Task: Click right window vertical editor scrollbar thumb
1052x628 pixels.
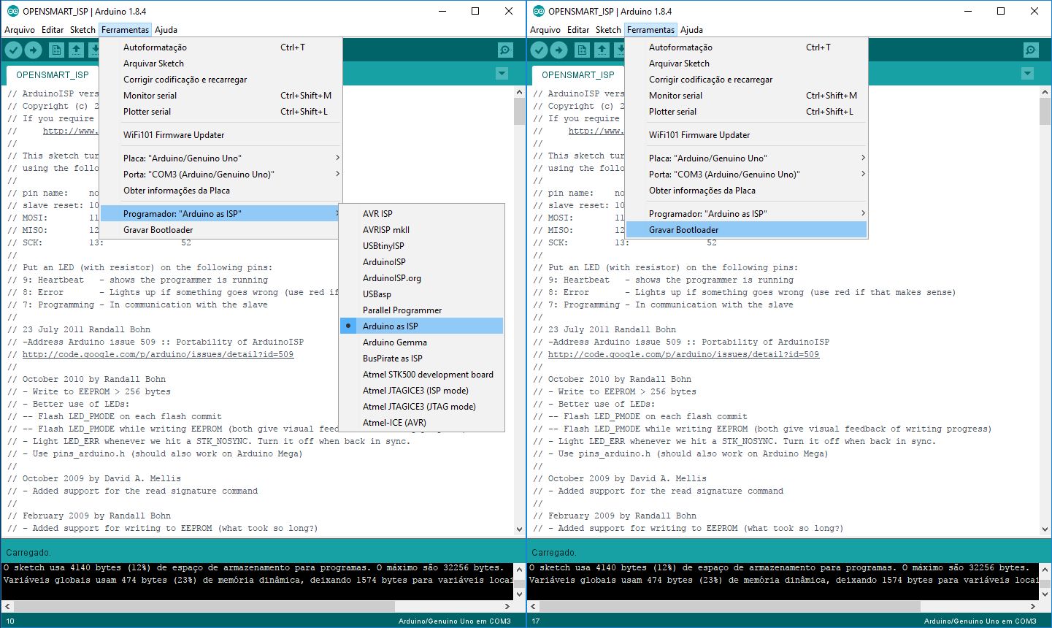Action: pos(1045,111)
